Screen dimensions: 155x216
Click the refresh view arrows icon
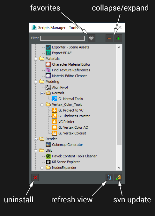109,177
